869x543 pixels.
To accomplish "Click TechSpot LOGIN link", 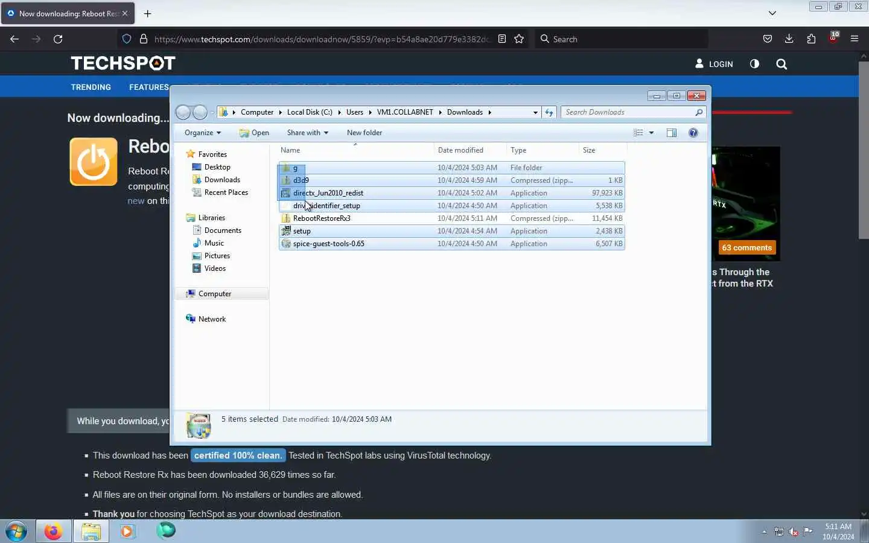I will point(714,64).
